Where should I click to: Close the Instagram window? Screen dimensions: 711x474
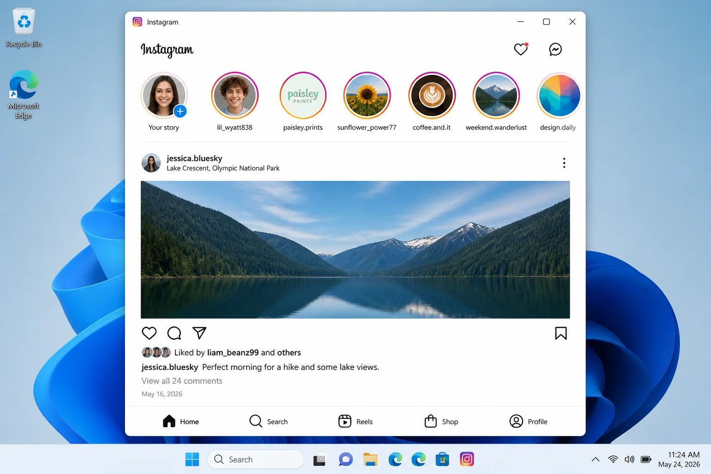pyautogui.click(x=572, y=22)
